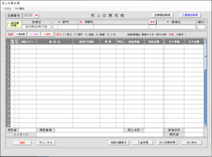Image resolution: width=212 pixels, height=157 pixels.
Task: Open 仕入伝票処理
Action: 167,143
